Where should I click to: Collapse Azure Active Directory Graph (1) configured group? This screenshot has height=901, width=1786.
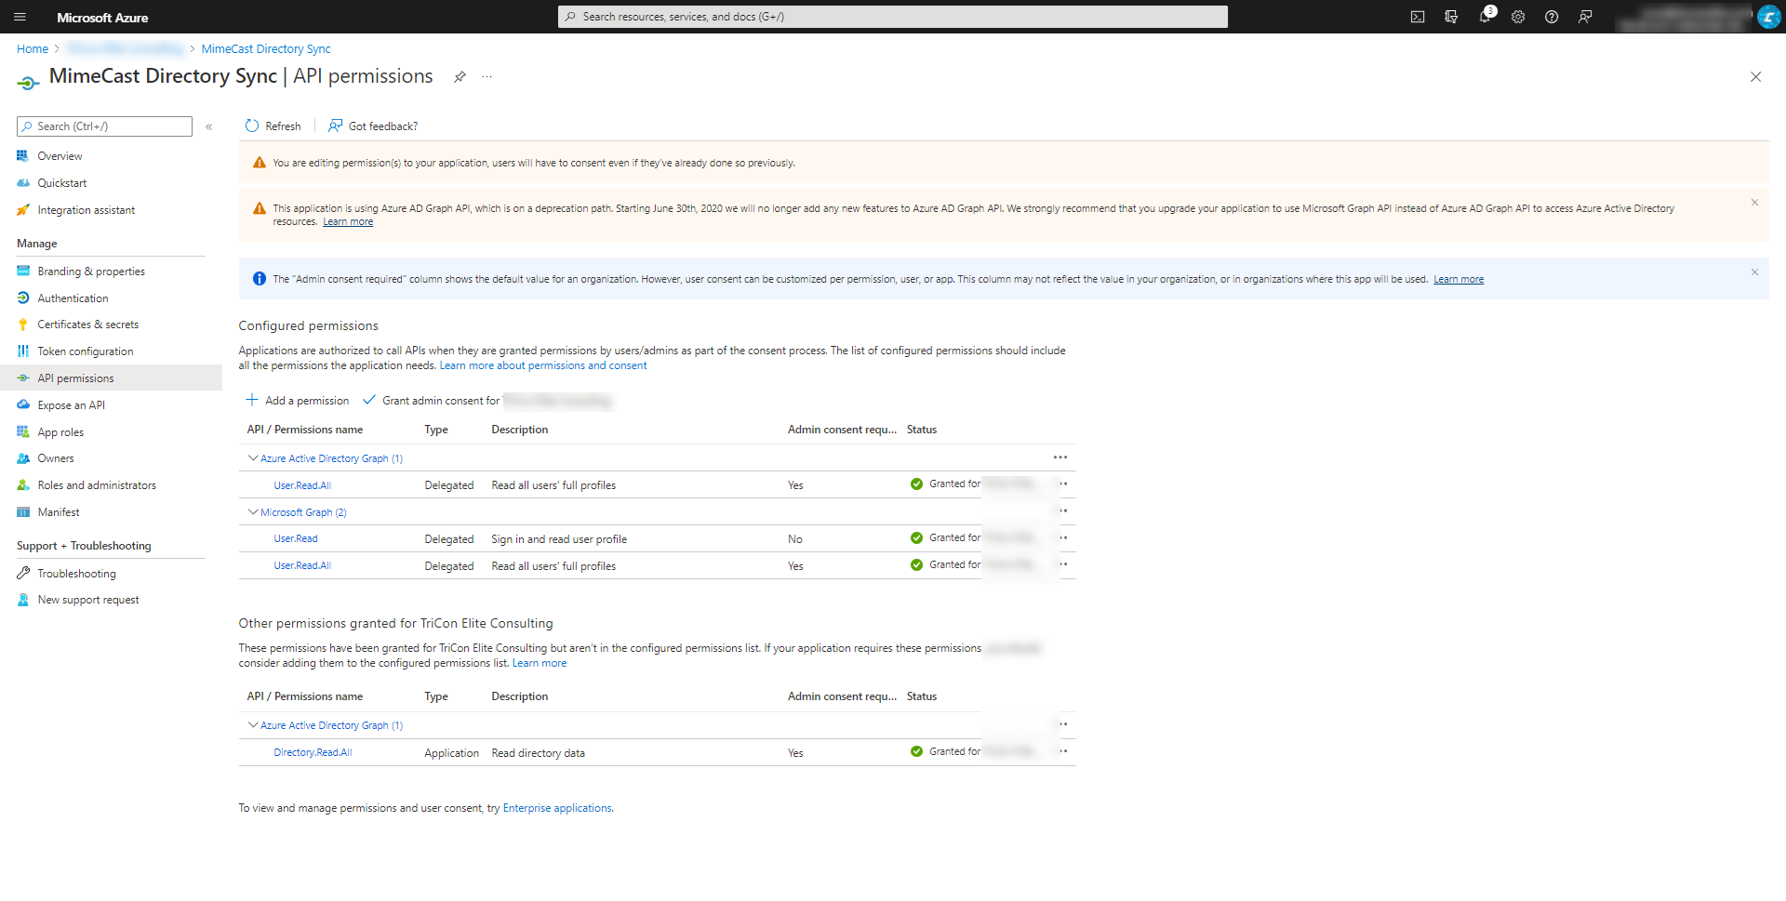(x=253, y=458)
